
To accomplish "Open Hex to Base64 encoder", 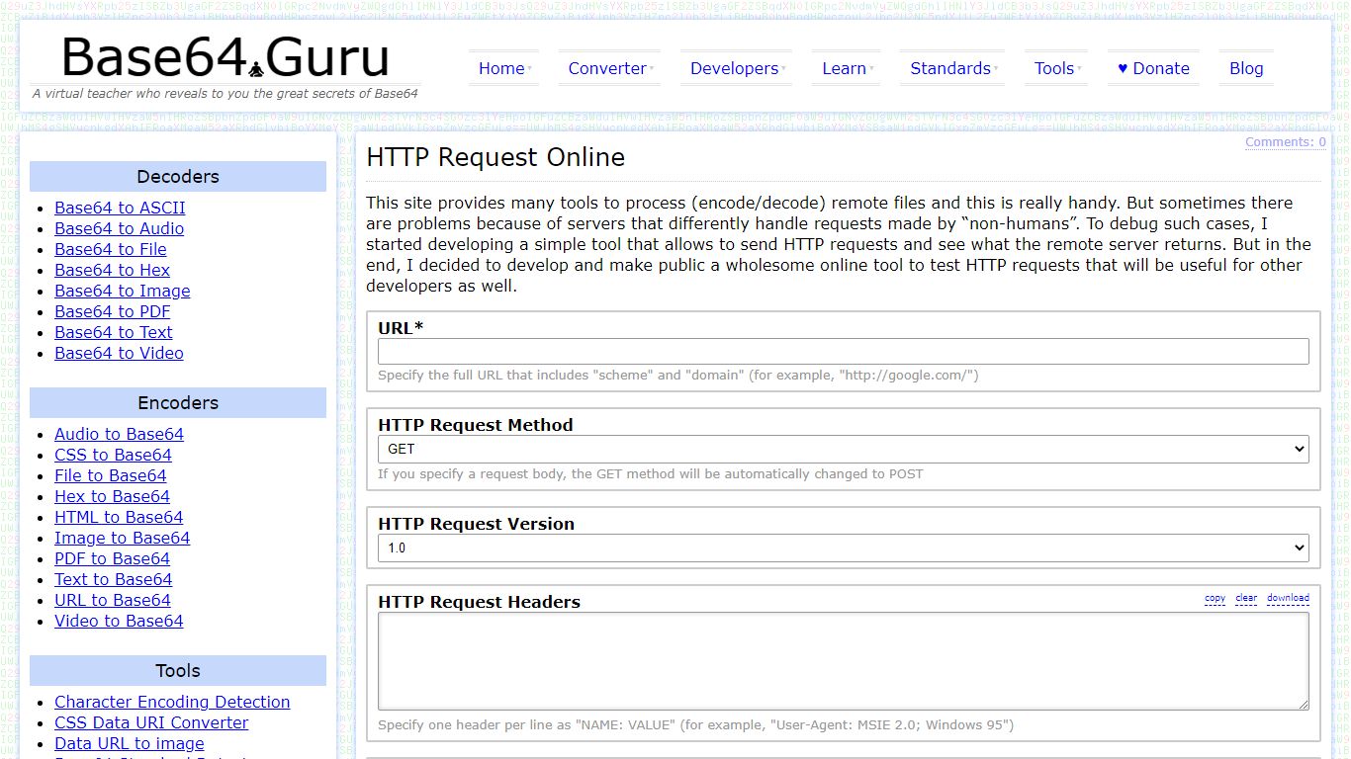I will click(x=112, y=496).
